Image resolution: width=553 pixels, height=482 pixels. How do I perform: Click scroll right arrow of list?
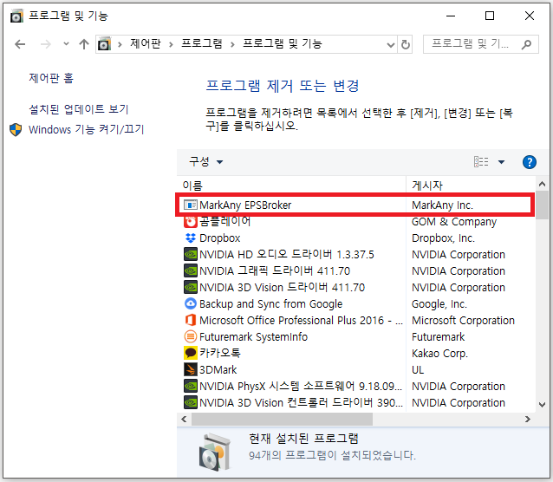(528, 420)
